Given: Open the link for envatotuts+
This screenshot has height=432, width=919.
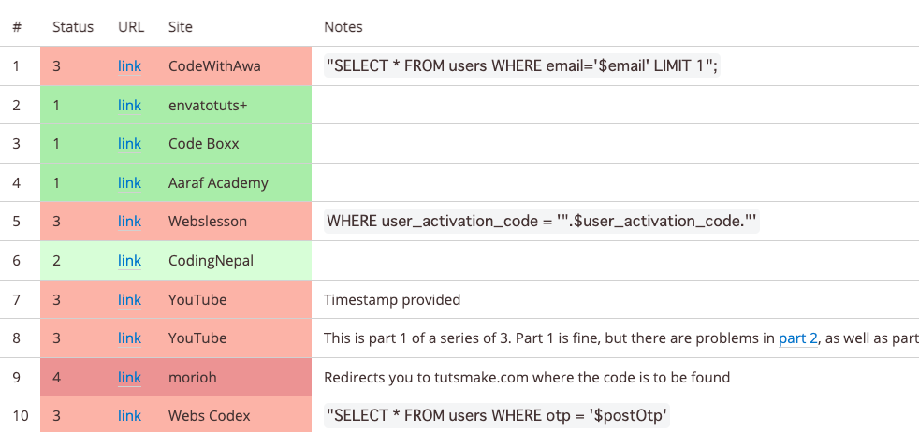Looking at the screenshot, I should click(x=129, y=106).
